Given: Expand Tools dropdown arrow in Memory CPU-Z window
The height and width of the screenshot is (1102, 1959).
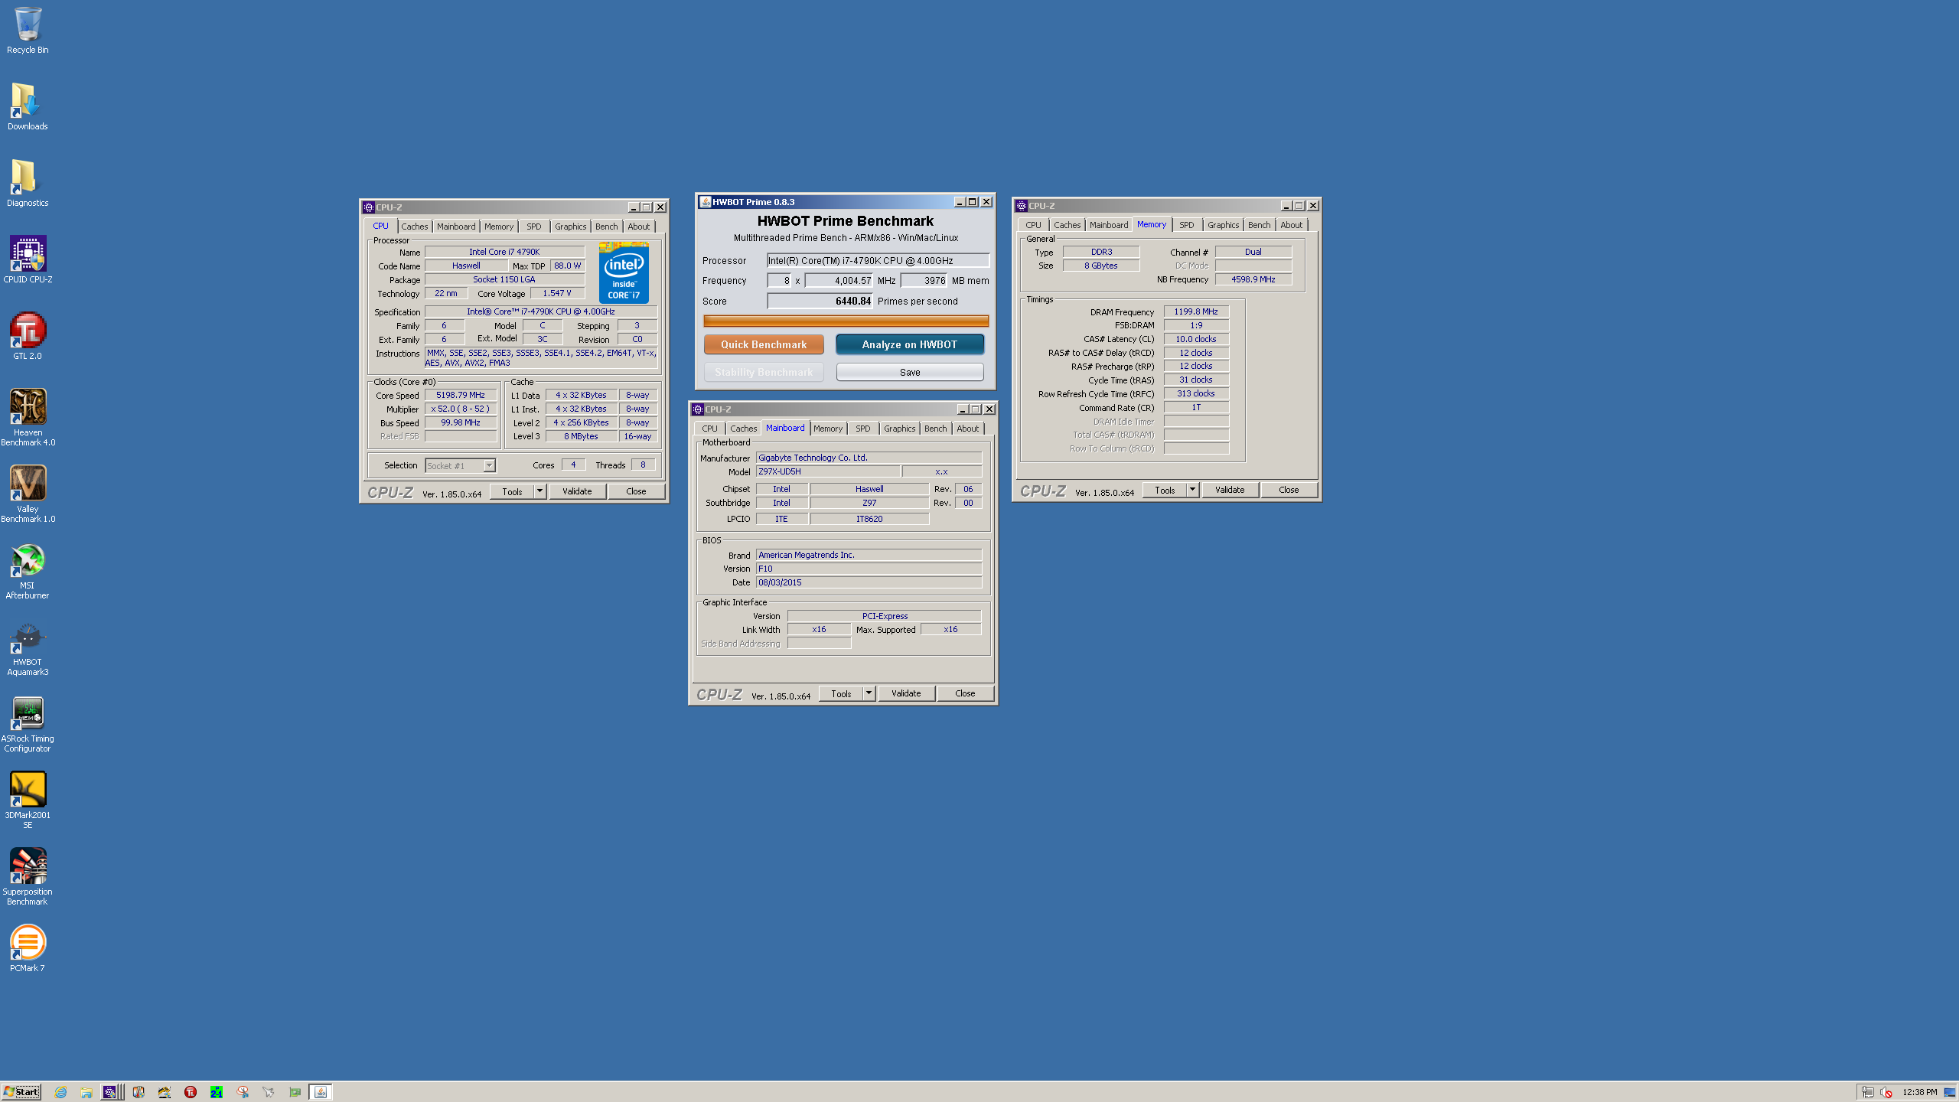Looking at the screenshot, I should pos(1192,490).
